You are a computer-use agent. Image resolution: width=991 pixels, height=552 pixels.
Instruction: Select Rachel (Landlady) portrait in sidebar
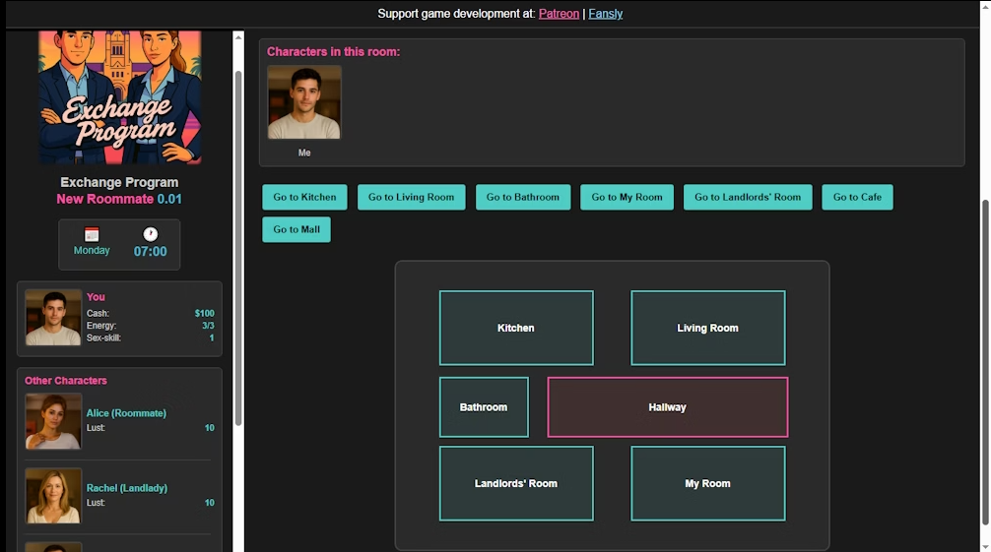click(x=53, y=496)
